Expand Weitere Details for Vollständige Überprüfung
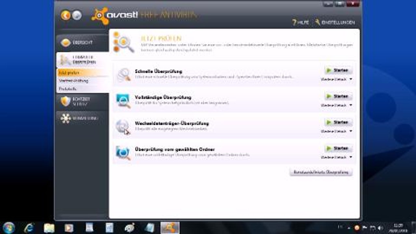The height and width of the screenshot is (234, 416). coord(336,105)
